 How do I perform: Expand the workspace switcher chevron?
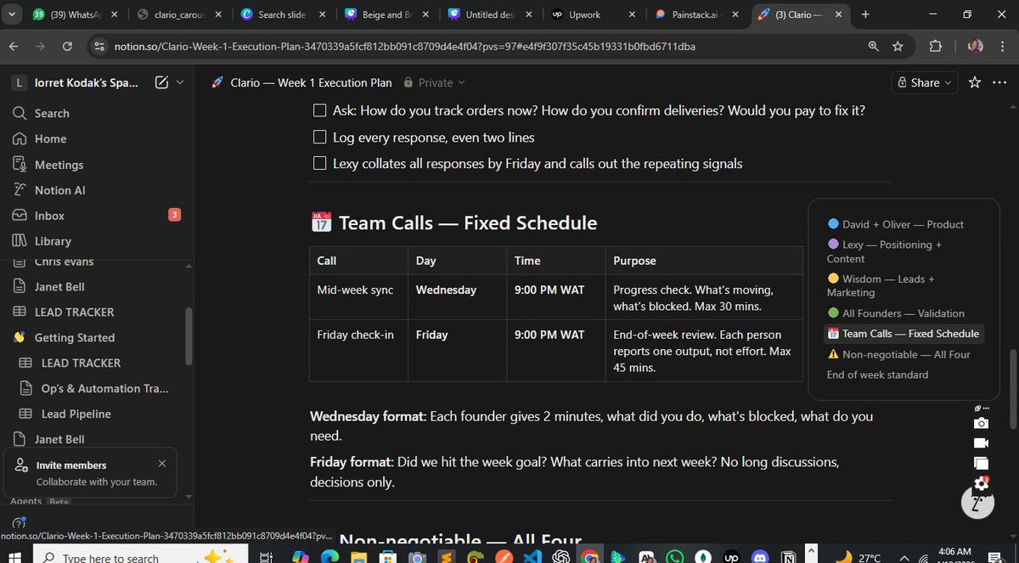point(179,82)
